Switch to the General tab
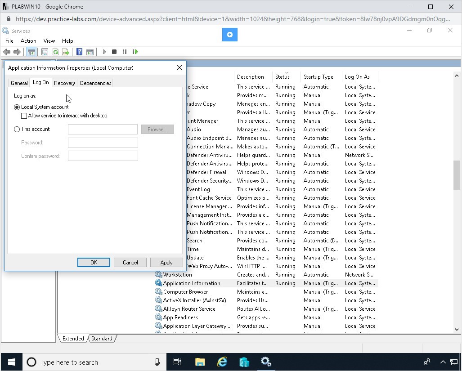Screen dimensions: 462x371 (19, 83)
